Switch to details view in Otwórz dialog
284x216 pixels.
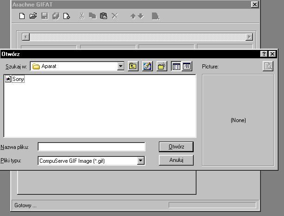[187, 66]
